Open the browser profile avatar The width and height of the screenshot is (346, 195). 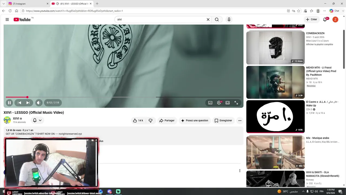click(x=318, y=11)
